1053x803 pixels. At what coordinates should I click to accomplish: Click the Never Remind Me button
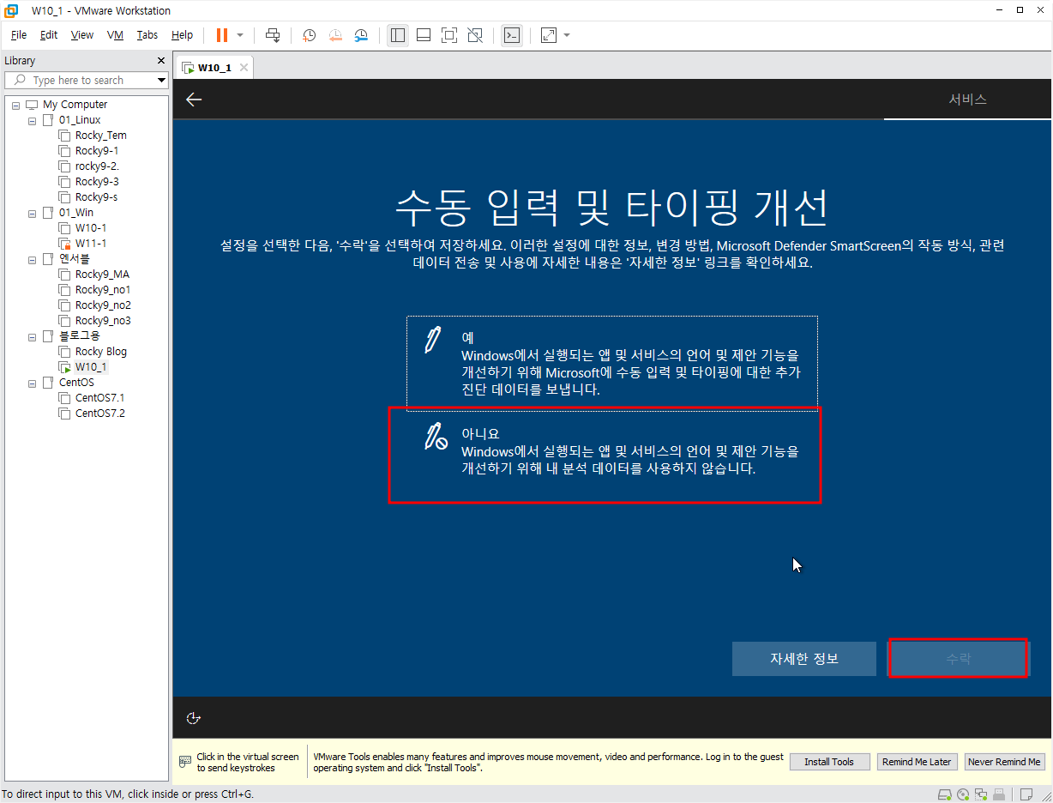click(1004, 762)
